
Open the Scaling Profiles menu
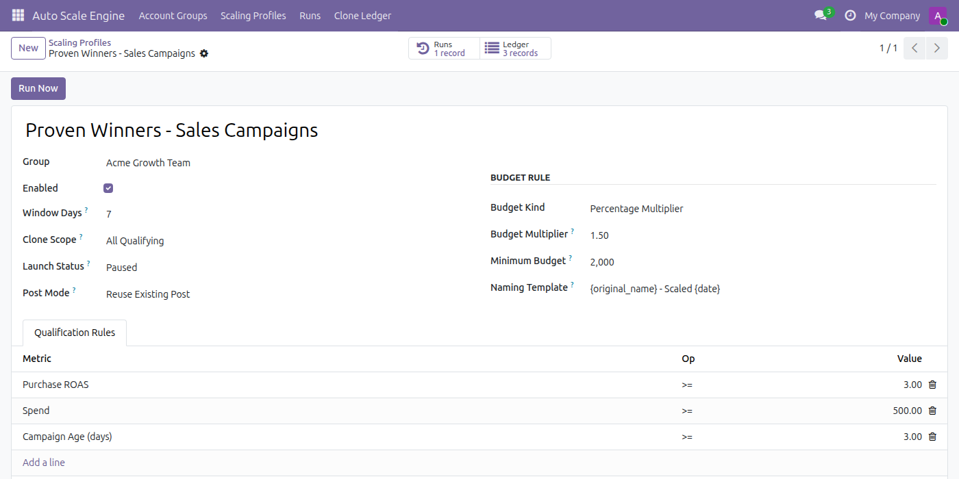pyautogui.click(x=253, y=15)
